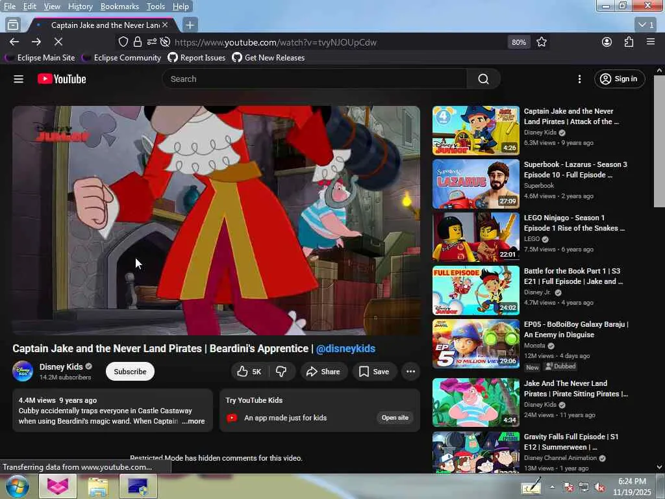The width and height of the screenshot is (665, 499).
Task: Open more actions ellipsis under video
Action: point(410,372)
